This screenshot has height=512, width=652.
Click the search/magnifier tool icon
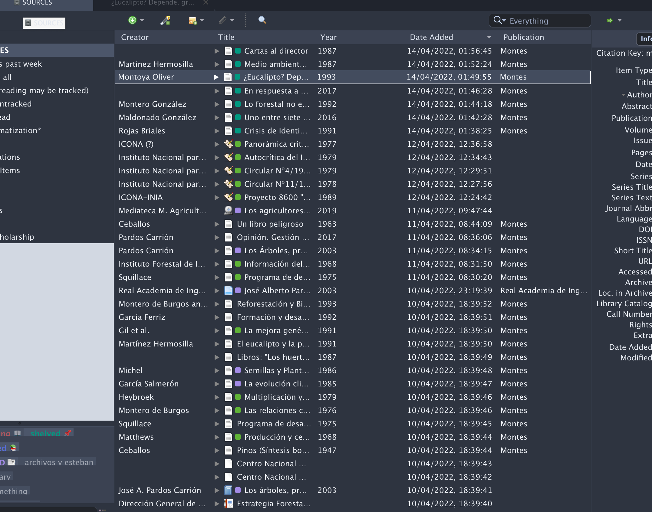[263, 20]
